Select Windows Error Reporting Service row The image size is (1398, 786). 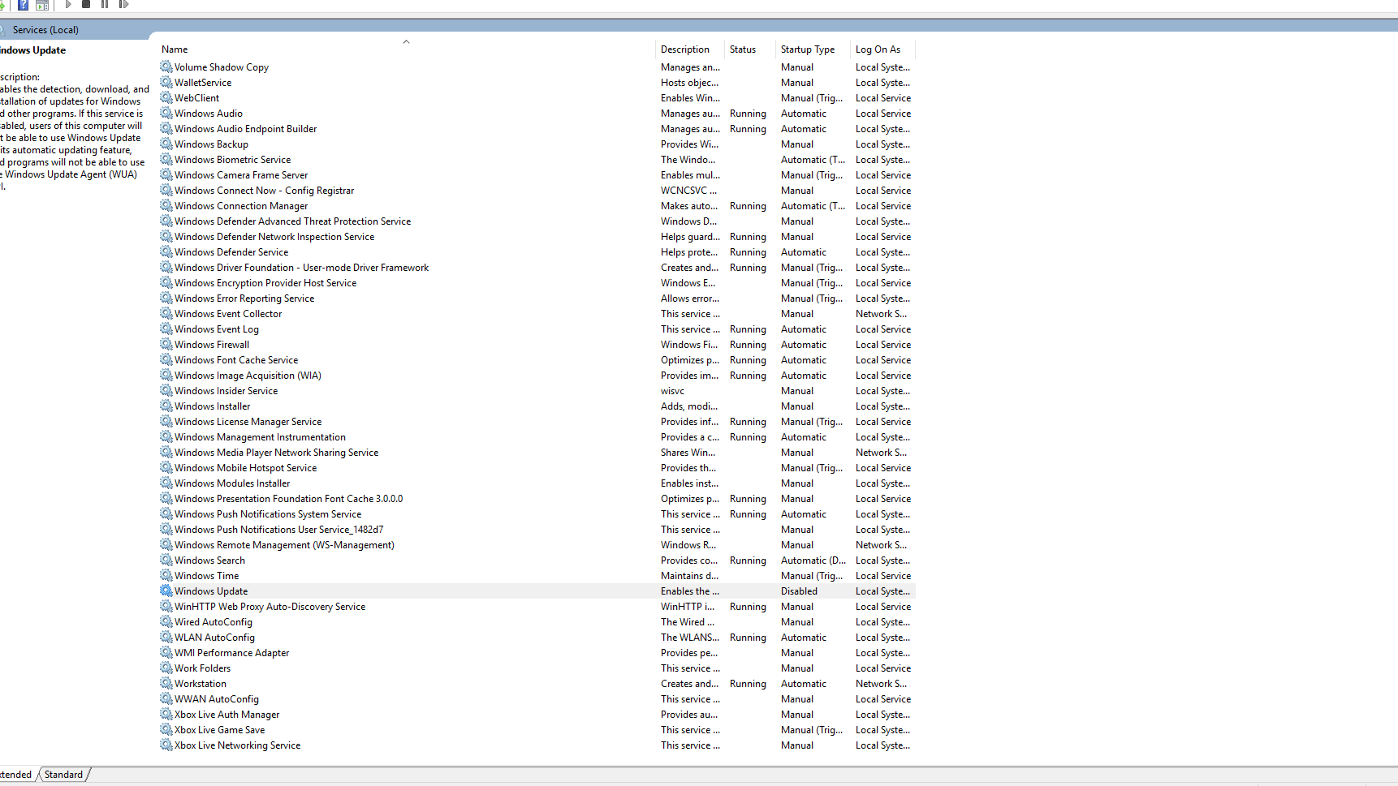tap(537, 298)
